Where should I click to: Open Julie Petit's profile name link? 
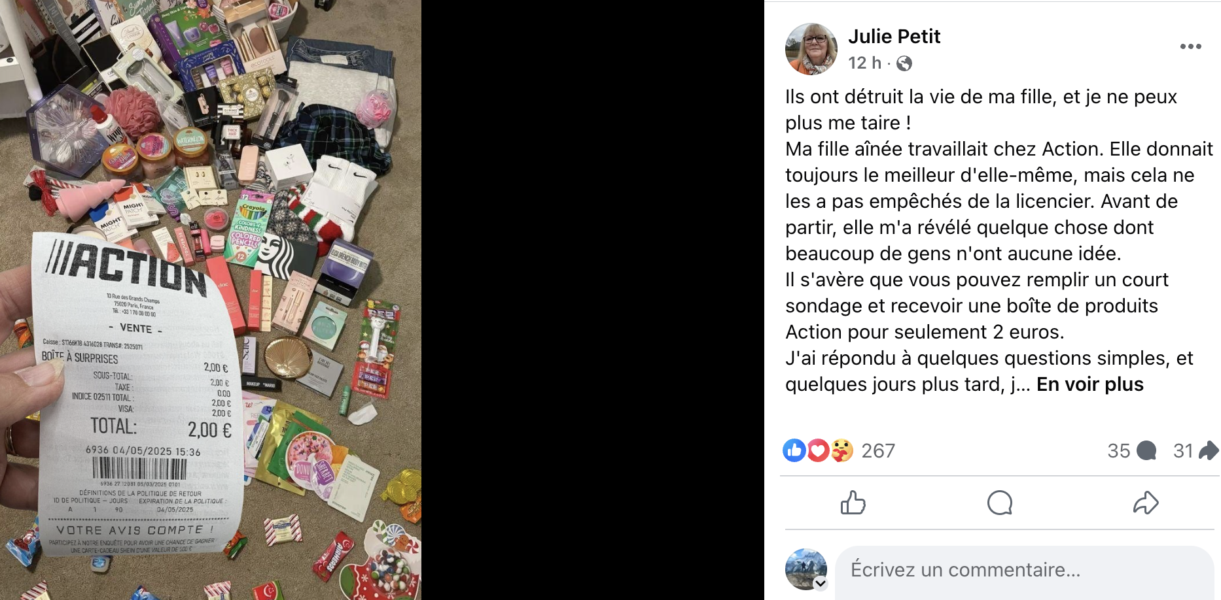(894, 37)
